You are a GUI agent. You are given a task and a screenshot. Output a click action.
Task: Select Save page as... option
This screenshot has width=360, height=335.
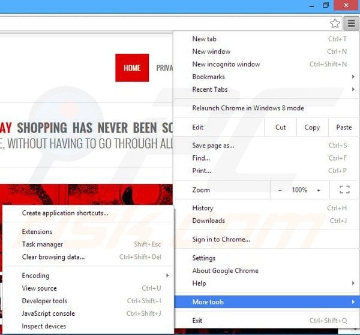click(266, 146)
